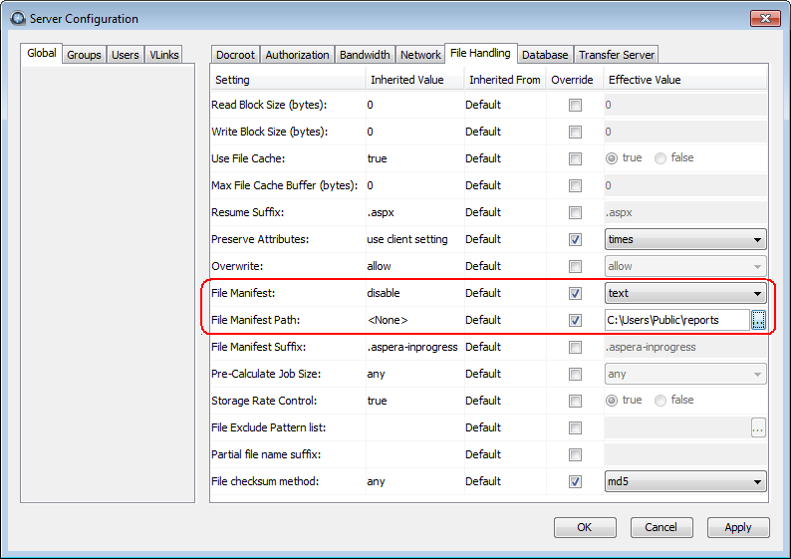Close the Server Configuration window
791x559 pixels.
coord(763,17)
